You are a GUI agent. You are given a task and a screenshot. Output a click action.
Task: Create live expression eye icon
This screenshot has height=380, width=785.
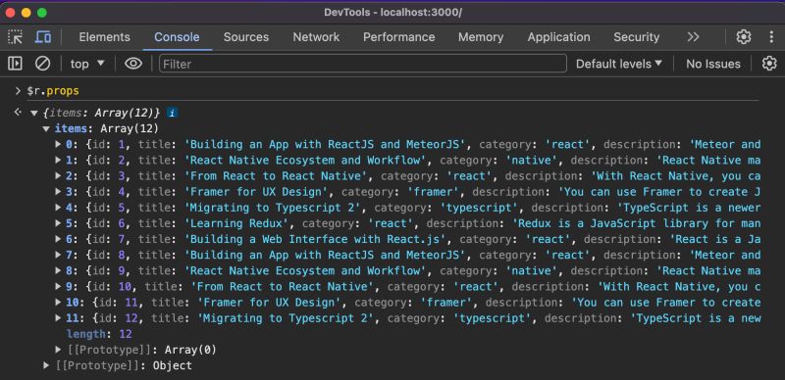[133, 64]
